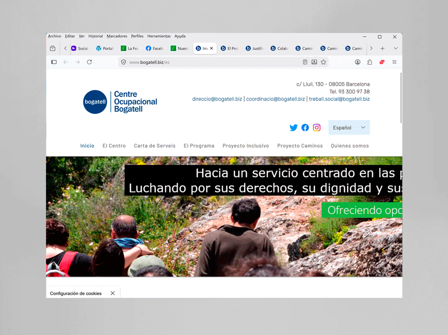Open the Ver menu
Screen dimensions: 448x335
pos(81,36)
